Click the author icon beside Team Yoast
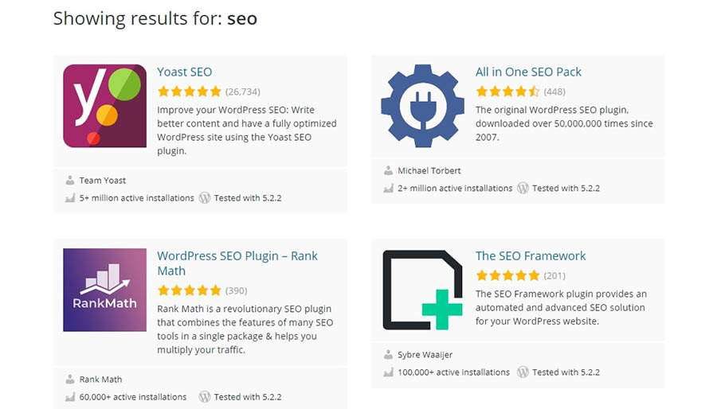Viewport: 717px width, 409px height. pos(70,181)
